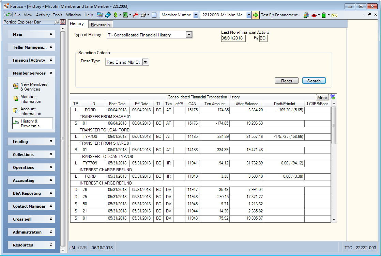The height and width of the screenshot is (256, 381).
Task: Open New Members & Services
Action: 30,86
